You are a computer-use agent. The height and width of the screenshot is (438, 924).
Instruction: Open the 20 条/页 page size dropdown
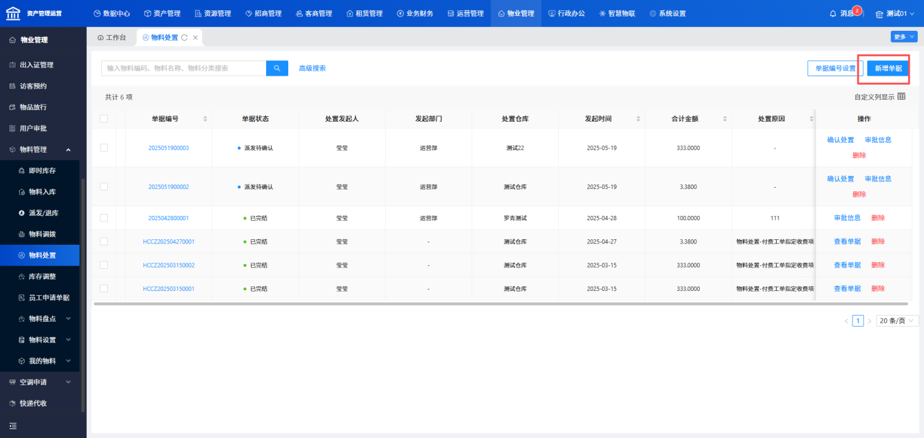click(x=897, y=321)
